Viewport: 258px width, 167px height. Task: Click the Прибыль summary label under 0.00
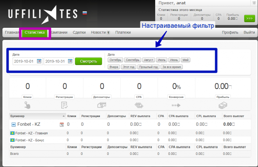223,97
